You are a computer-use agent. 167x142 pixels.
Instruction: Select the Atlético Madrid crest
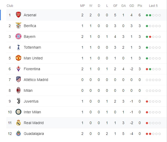(x=18, y=79)
